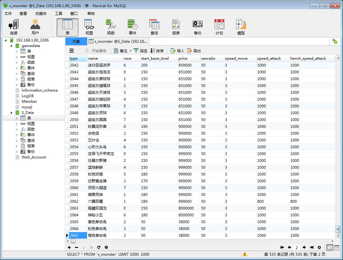
Task: Go to the previous page of records
Action: (289, 247)
